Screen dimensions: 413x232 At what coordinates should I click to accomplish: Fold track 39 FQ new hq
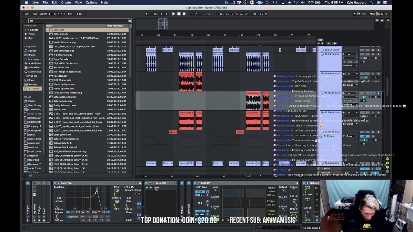coord(322,54)
